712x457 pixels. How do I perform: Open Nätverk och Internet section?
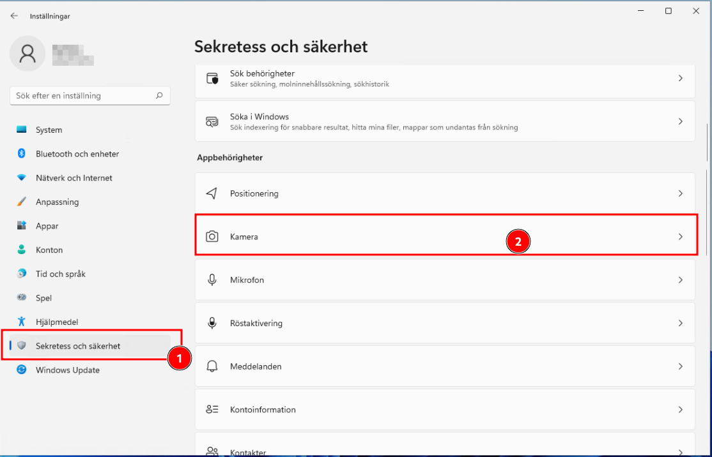click(x=90, y=177)
